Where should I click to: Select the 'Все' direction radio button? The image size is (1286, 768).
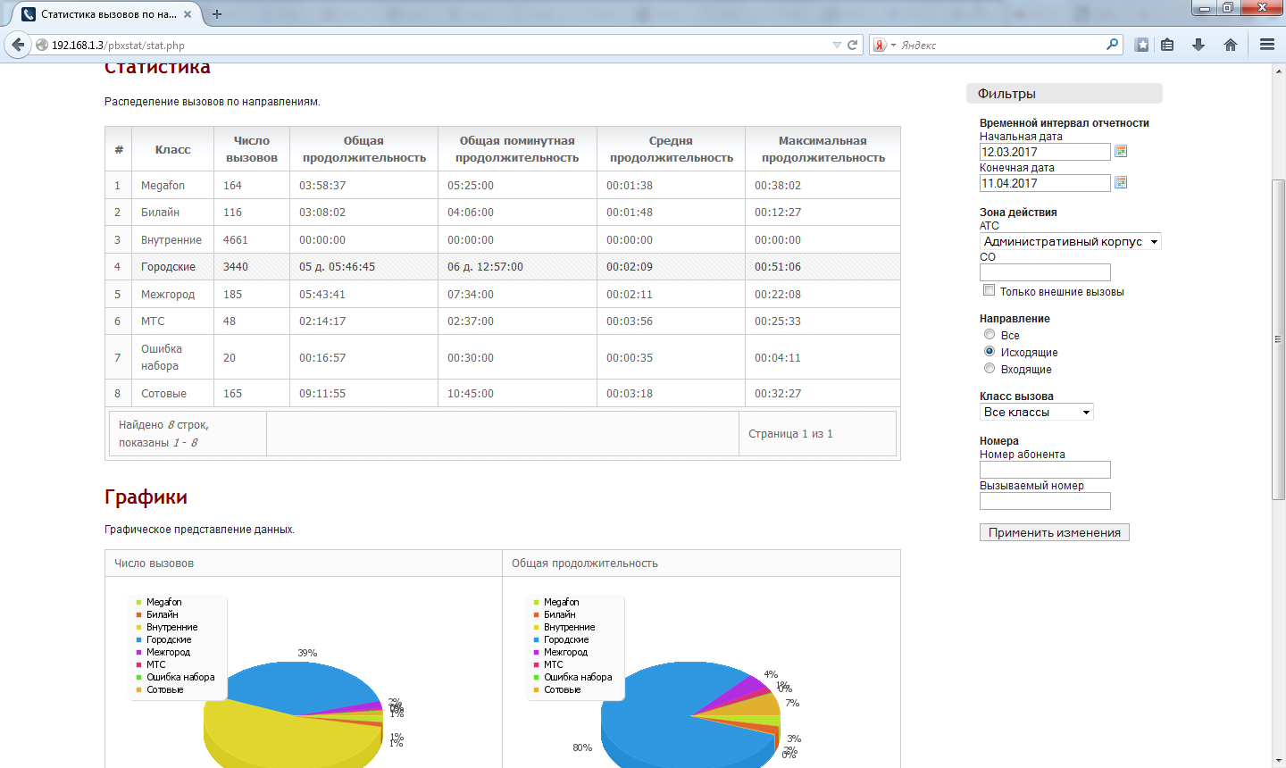tap(990, 335)
